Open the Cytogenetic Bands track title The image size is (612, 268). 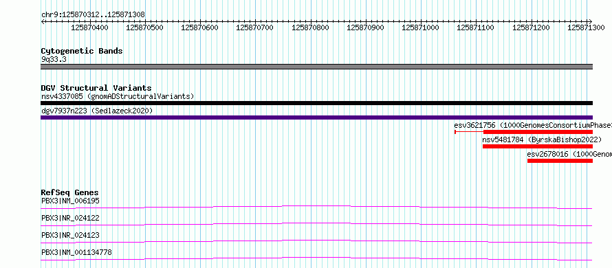tap(82, 51)
